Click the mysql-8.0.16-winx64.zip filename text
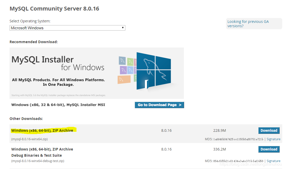 [30, 139]
